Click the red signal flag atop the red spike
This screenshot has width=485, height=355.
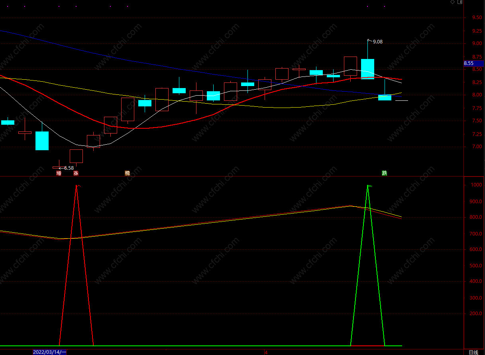[x=79, y=186]
